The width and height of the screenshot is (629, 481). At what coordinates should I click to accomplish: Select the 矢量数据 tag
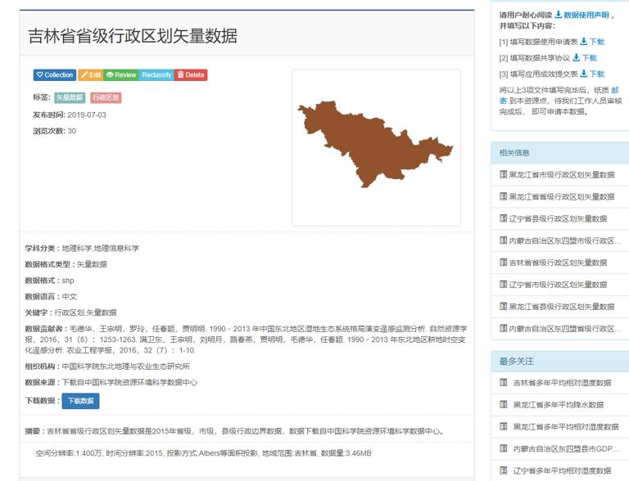click(x=70, y=97)
